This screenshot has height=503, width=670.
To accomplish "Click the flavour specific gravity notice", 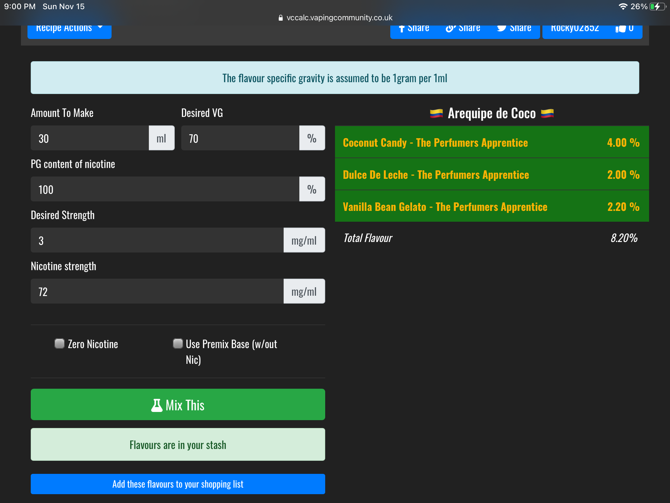I will (x=335, y=78).
